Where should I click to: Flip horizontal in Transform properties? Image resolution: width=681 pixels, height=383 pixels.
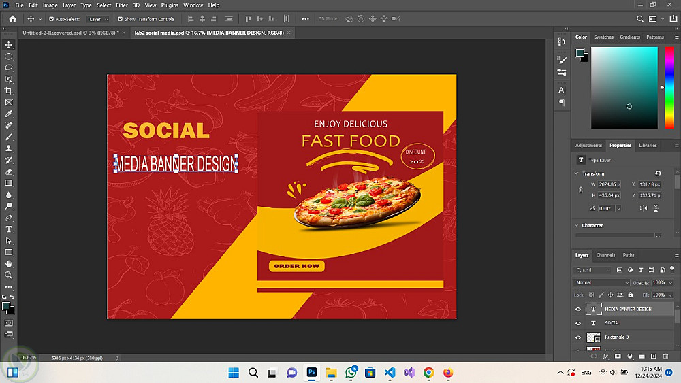coord(644,208)
